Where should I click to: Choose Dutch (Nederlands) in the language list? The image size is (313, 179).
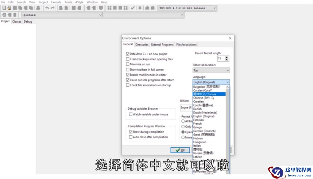(209, 113)
